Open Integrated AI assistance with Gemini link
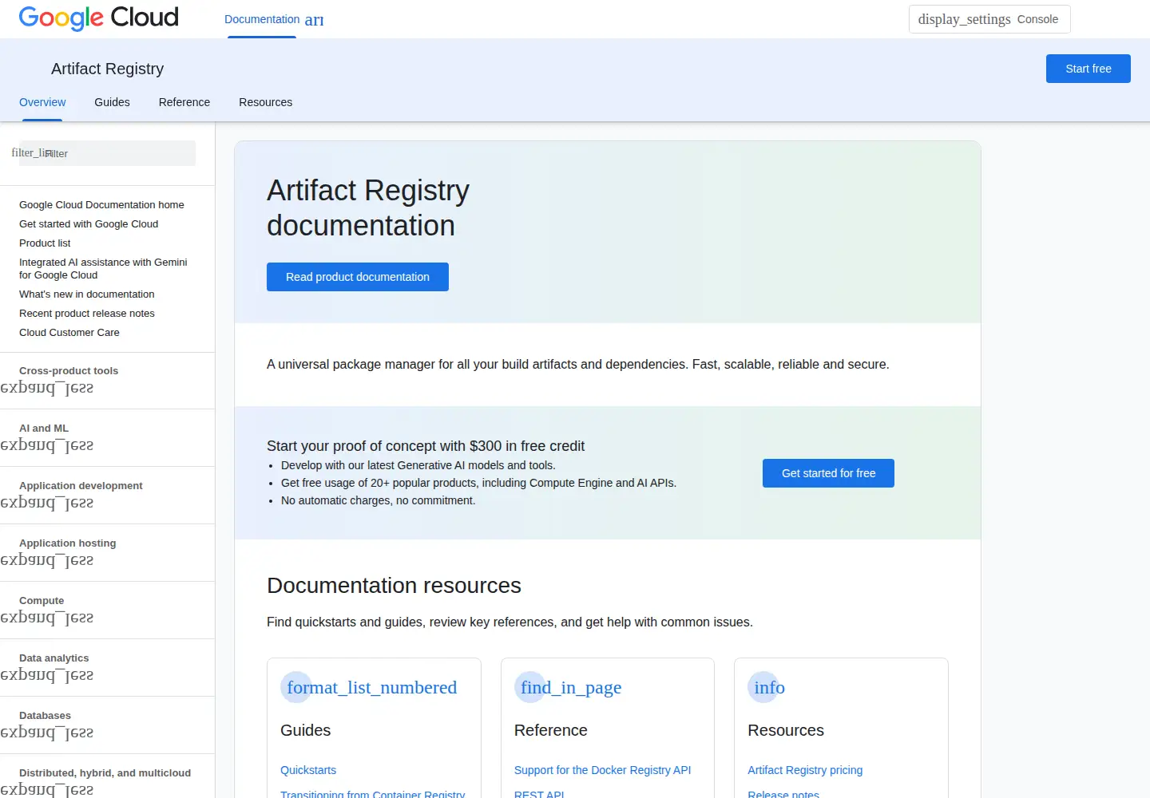This screenshot has height=798, width=1150. [103, 269]
